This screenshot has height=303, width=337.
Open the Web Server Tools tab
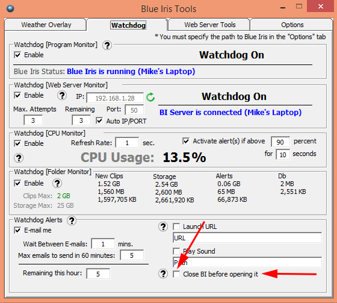[210, 25]
